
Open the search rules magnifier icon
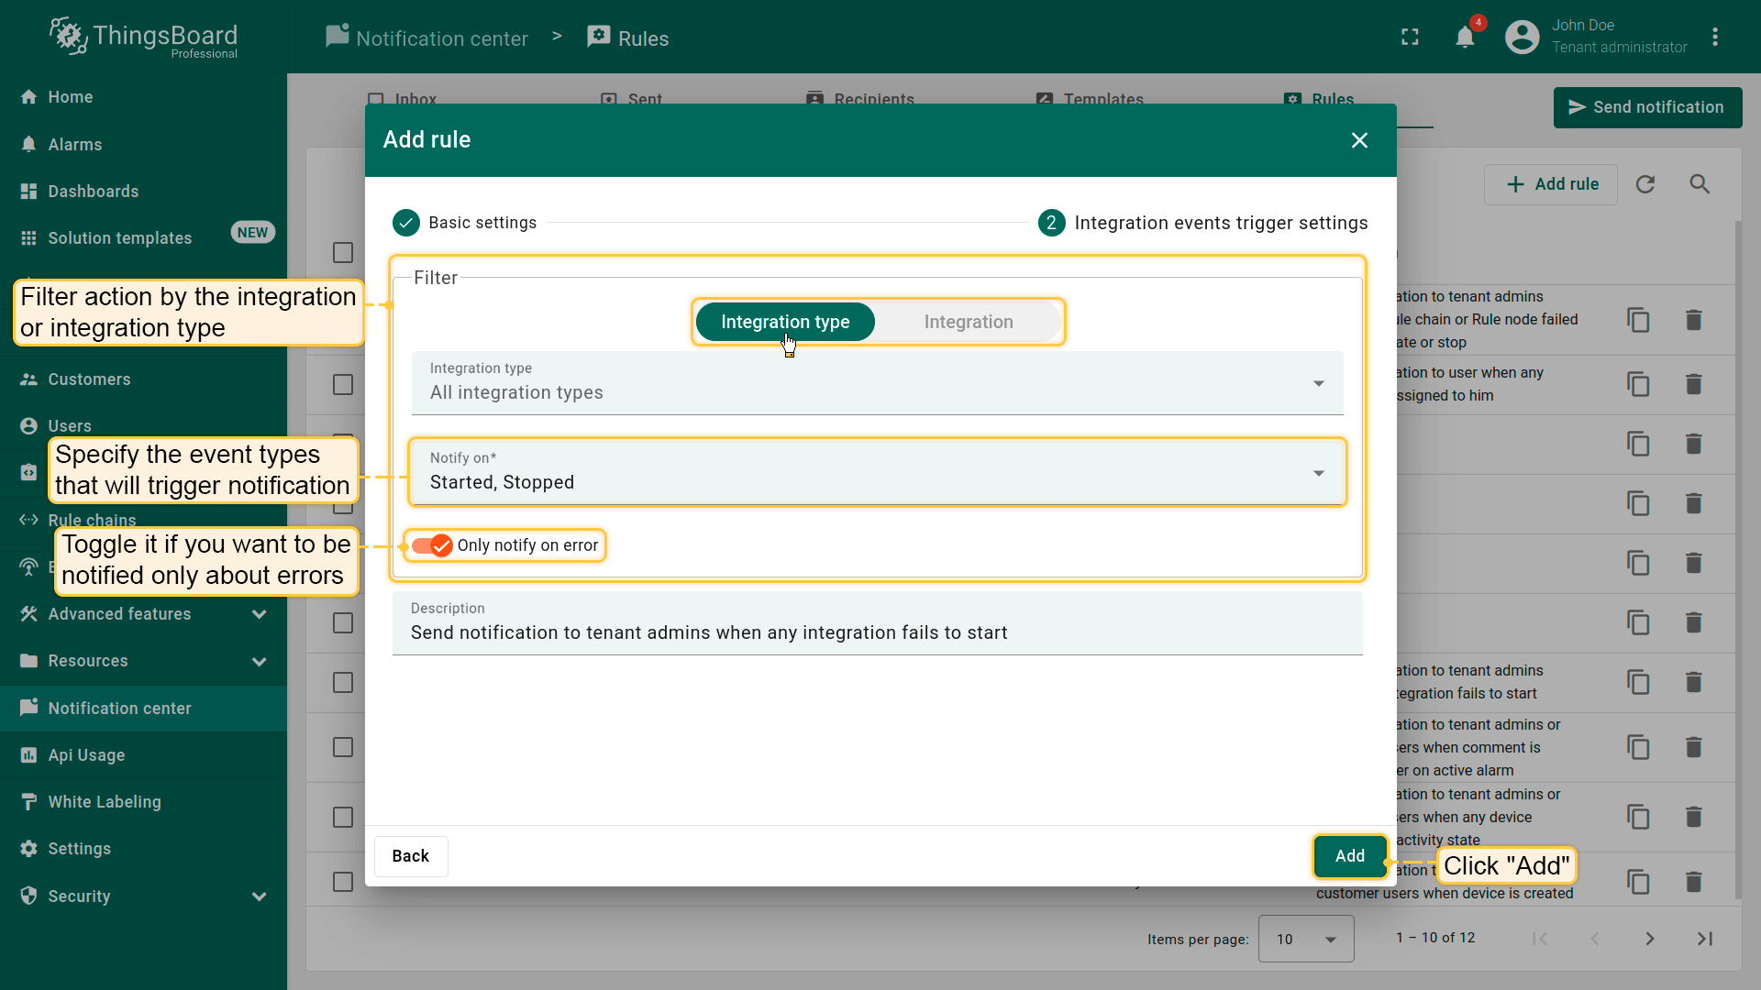[1700, 184]
